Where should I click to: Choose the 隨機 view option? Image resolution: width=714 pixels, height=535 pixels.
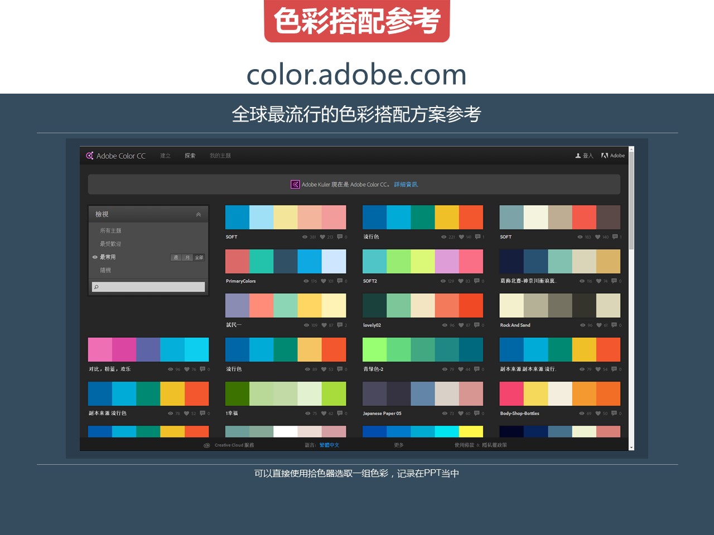[x=105, y=270]
